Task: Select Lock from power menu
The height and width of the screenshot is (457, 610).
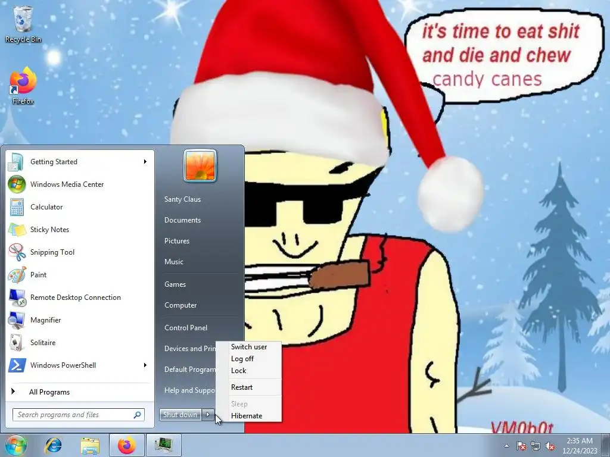Action: pyautogui.click(x=238, y=371)
